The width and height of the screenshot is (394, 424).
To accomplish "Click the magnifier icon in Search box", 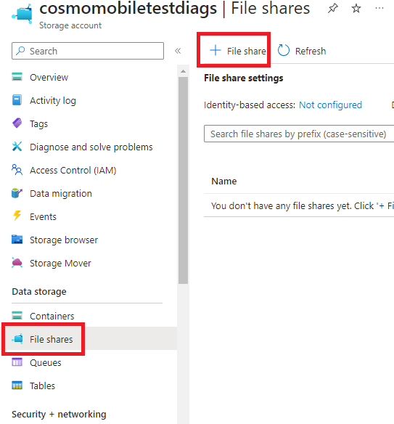I will (20, 51).
